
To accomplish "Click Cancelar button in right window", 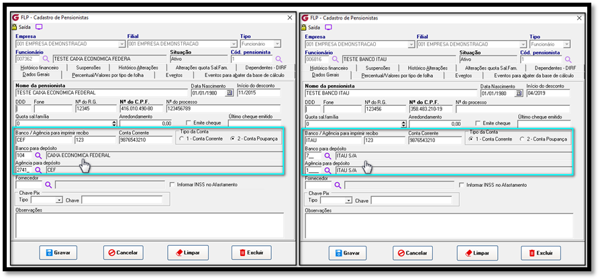I will coord(413,253).
